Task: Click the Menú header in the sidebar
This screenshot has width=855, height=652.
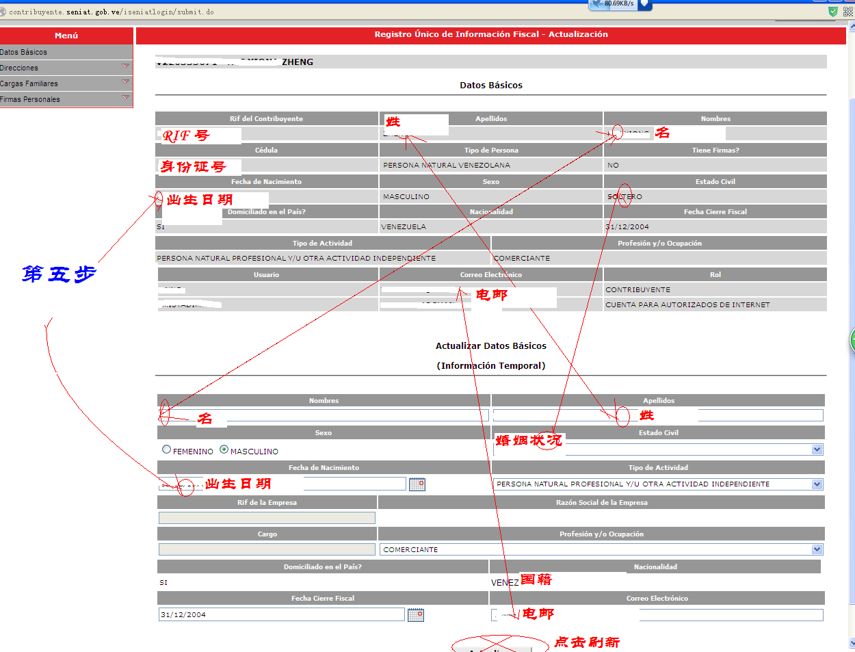Action: 66,36
